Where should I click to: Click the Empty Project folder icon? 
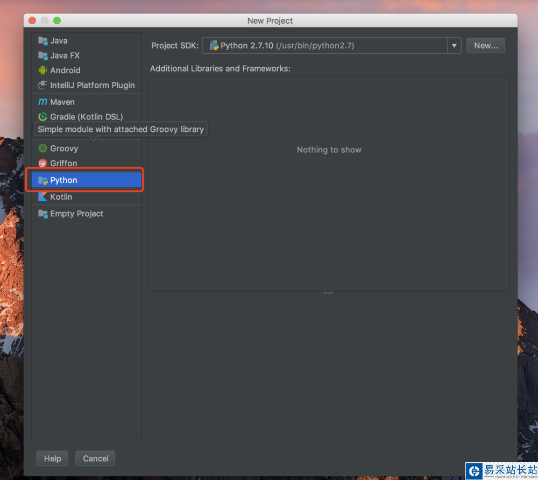click(43, 214)
